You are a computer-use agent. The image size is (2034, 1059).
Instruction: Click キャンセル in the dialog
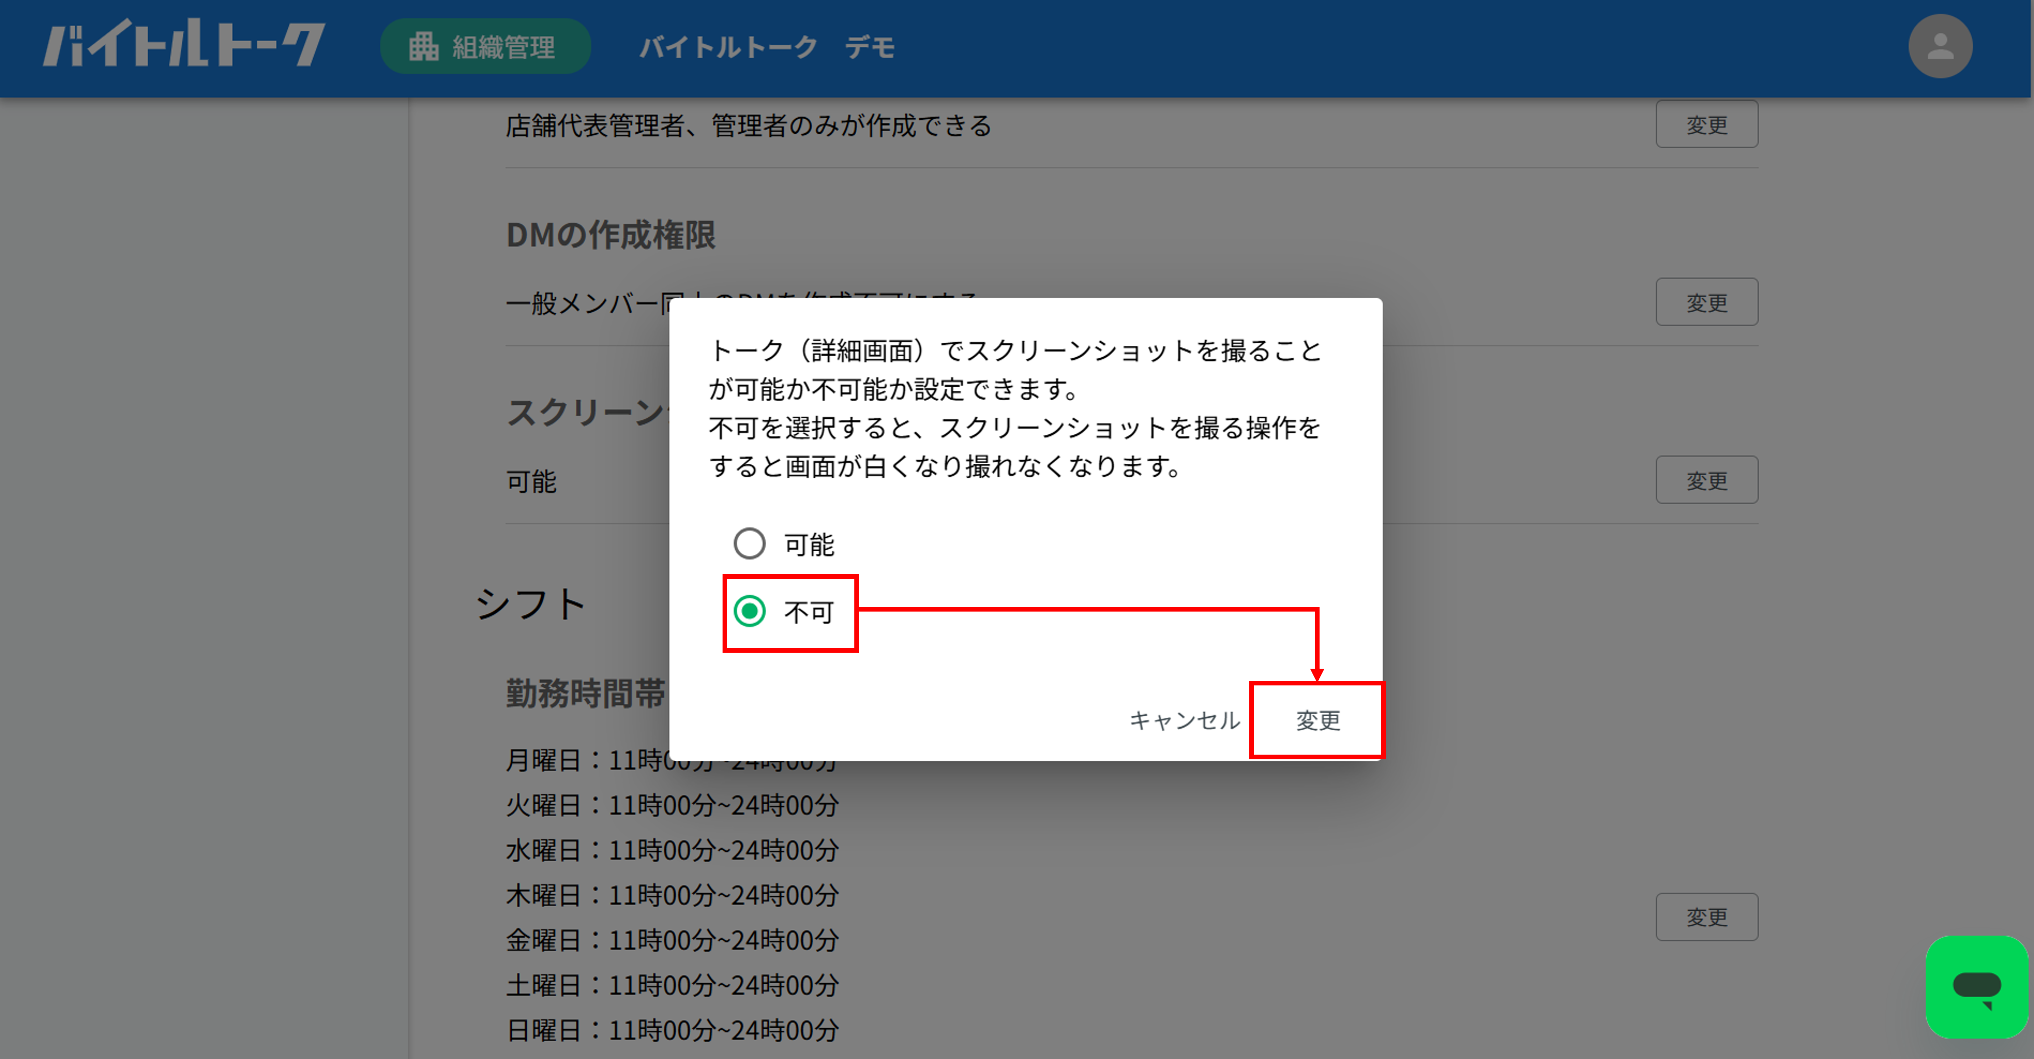[1184, 720]
